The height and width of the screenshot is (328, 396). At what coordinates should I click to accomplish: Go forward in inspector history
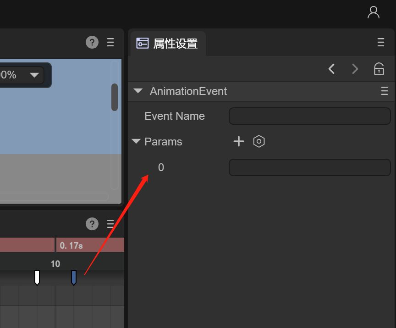(x=355, y=69)
